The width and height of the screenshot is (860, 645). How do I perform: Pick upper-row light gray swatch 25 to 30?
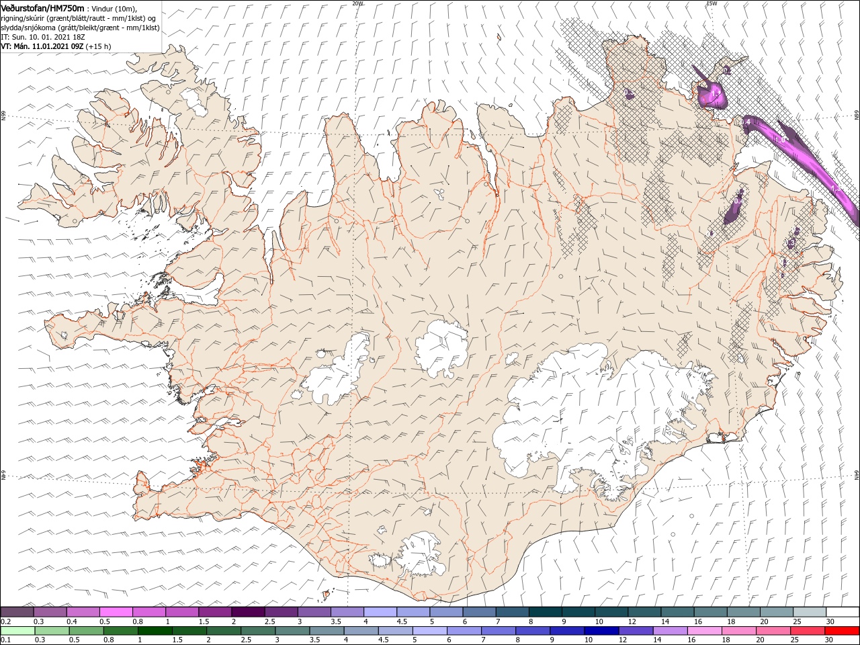click(x=809, y=612)
